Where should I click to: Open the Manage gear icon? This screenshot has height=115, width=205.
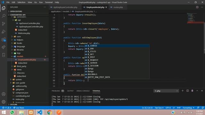[4, 102]
